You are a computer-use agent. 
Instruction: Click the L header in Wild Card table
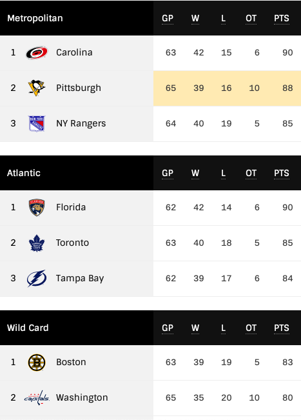[x=223, y=328]
